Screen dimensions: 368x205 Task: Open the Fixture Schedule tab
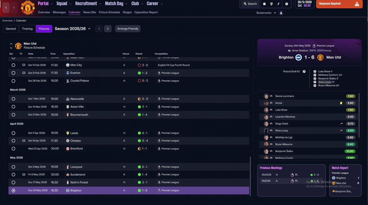point(109,12)
